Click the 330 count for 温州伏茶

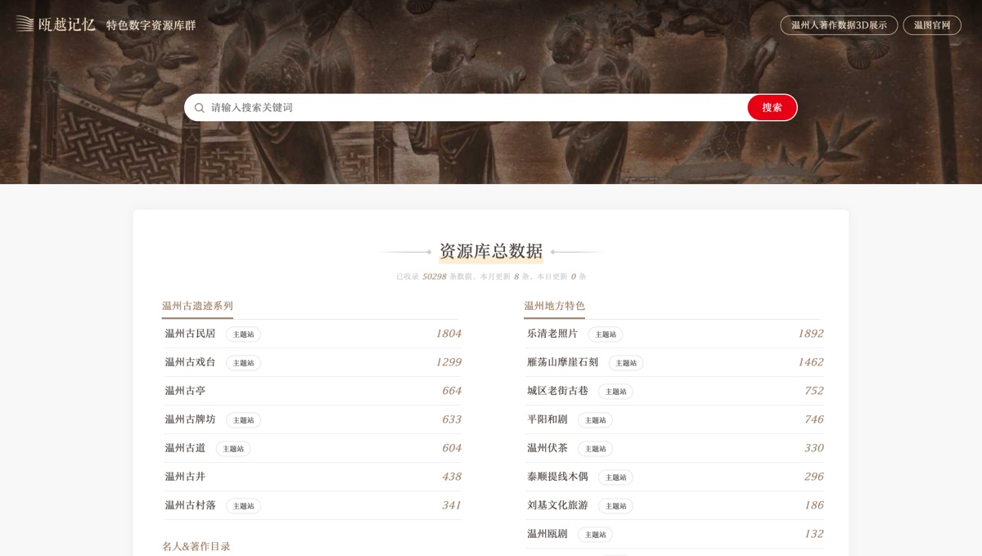pyautogui.click(x=814, y=448)
